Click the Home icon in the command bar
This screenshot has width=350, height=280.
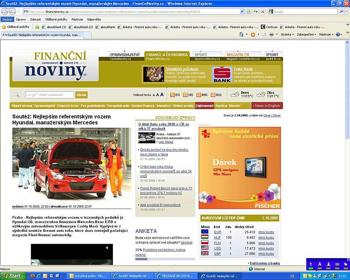tap(241, 35)
